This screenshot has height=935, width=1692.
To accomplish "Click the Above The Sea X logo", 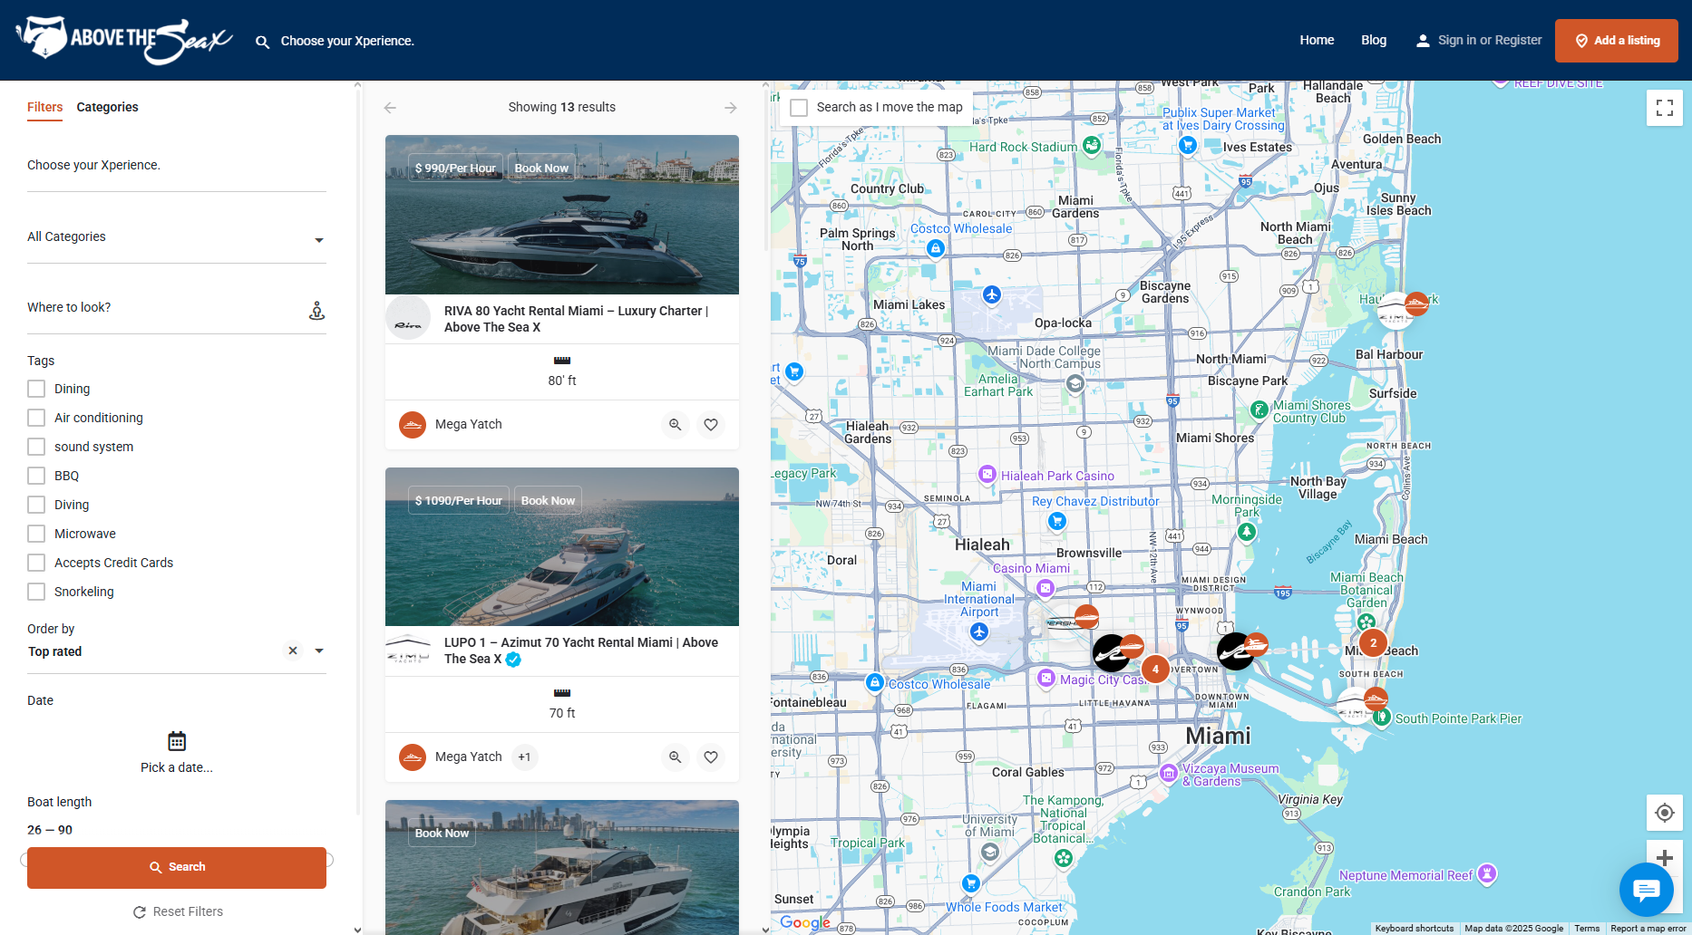I will pos(124,40).
